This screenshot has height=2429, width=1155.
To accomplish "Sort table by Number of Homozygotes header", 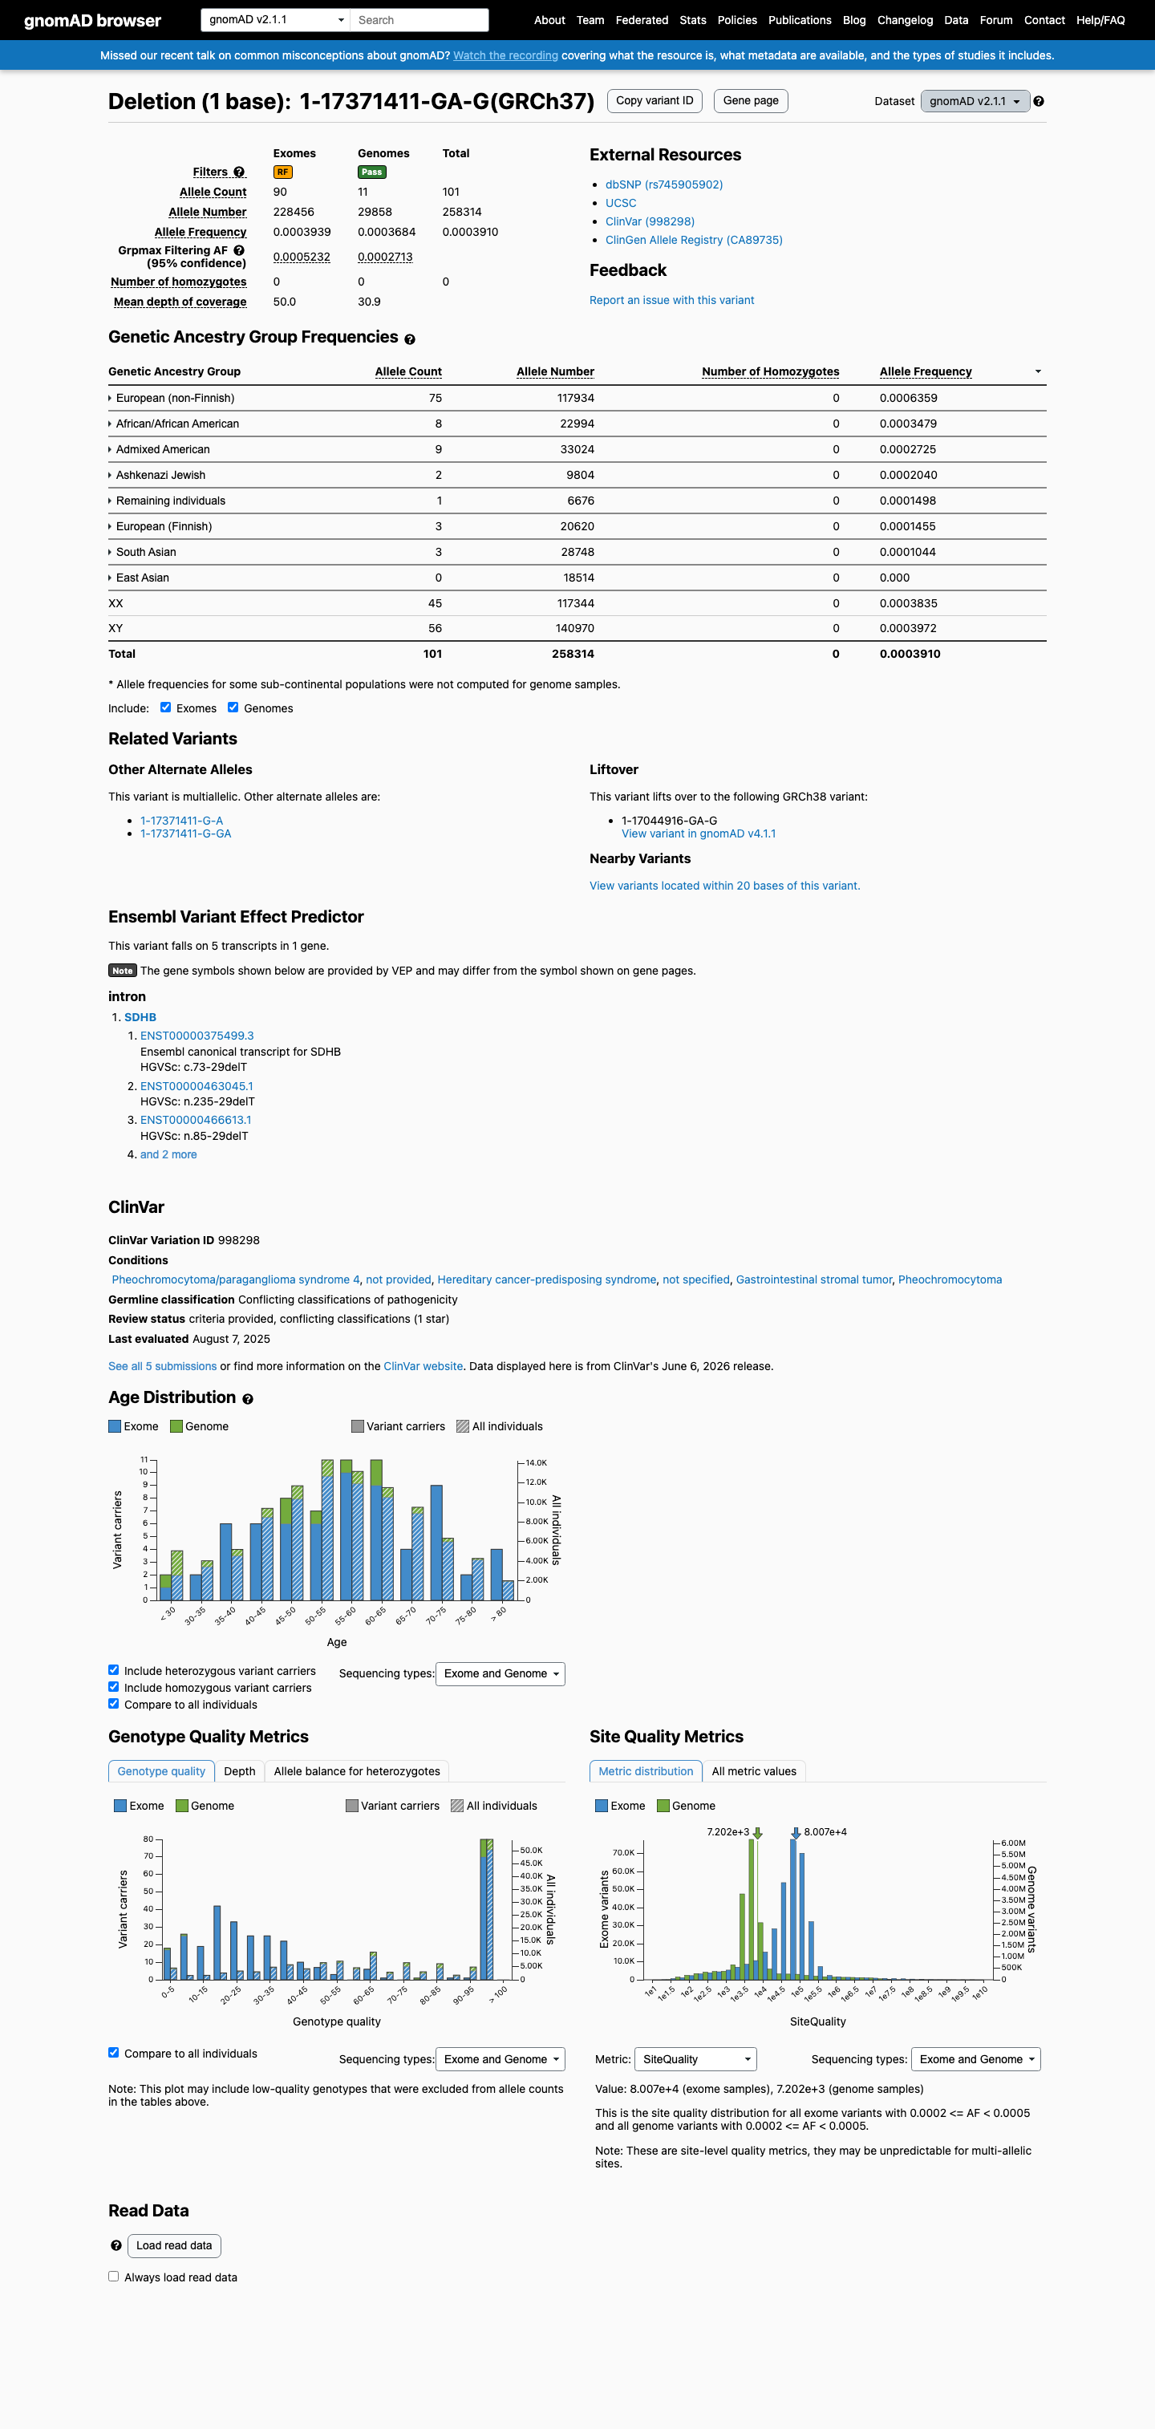I will (770, 371).
